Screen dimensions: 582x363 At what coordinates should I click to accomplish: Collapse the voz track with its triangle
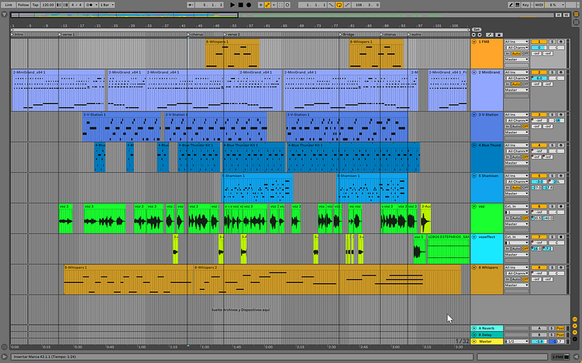pyautogui.click(x=474, y=206)
